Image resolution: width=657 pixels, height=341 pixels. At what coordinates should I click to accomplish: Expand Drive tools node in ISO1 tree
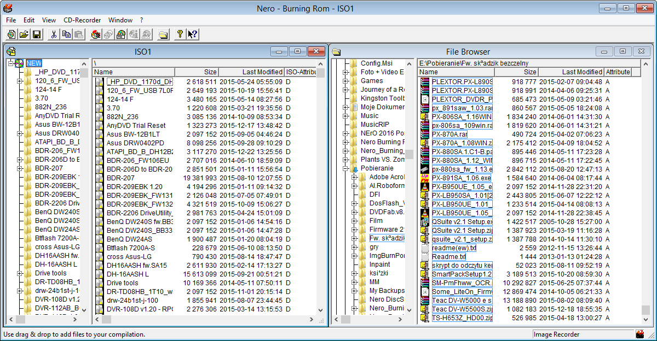[x=20, y=273]
